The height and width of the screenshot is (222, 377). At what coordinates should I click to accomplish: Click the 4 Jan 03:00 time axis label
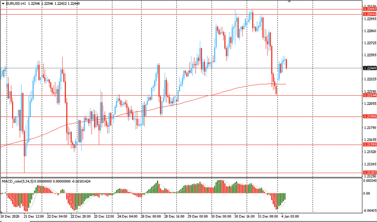(x=290, y=216)
